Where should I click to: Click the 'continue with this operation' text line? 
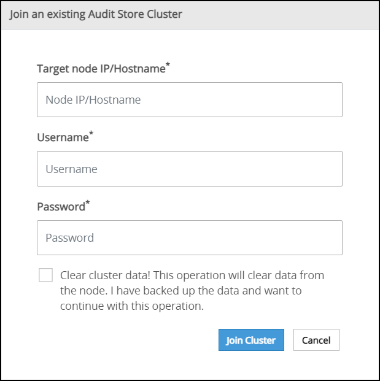pos(131,306)
